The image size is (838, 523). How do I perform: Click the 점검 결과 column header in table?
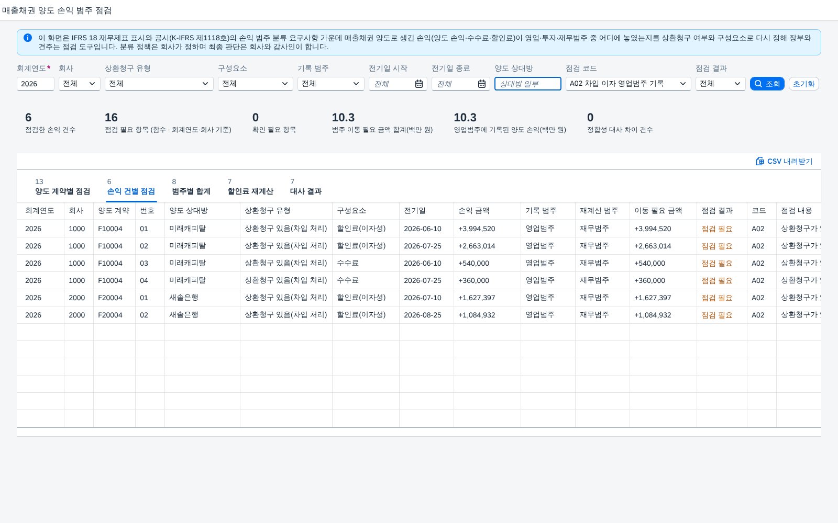coord(722,211)
